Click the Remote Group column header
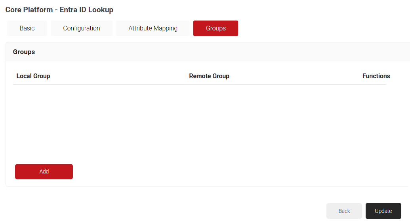Image resolution: width=410 pixels, height=224 pixels. pos(209,76)
